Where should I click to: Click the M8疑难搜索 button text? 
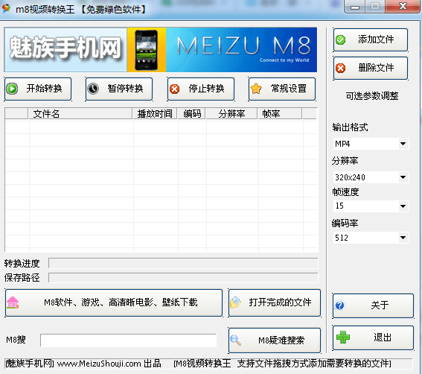point(281,340)
